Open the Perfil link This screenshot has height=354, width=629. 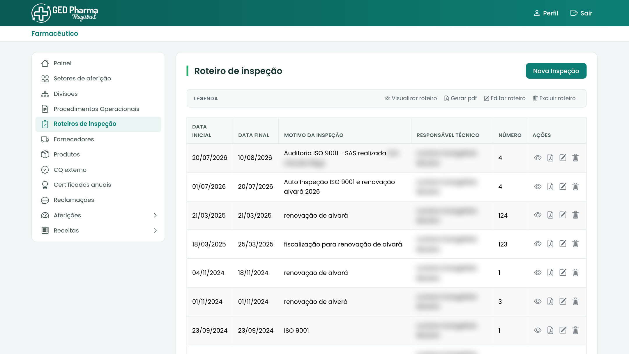(546, 13)
